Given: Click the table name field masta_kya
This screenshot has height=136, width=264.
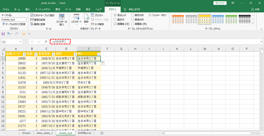Looking at the screenshot, I should (14, 20).
